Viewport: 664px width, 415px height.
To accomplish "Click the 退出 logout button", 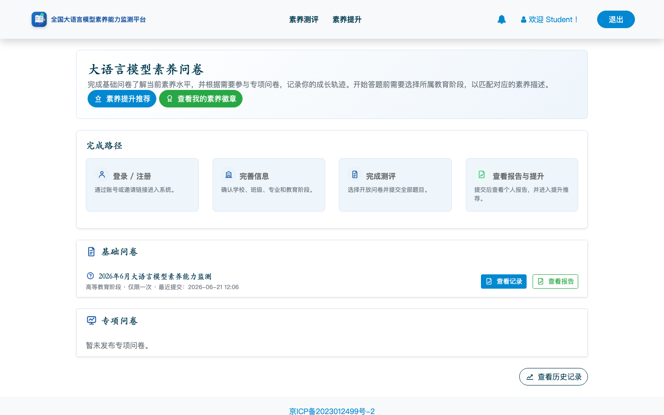I will click(616, 19).
